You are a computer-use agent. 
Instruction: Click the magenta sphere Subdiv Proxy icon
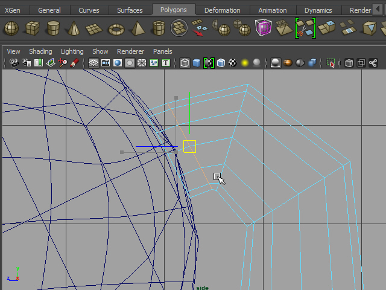pos(263,28)
